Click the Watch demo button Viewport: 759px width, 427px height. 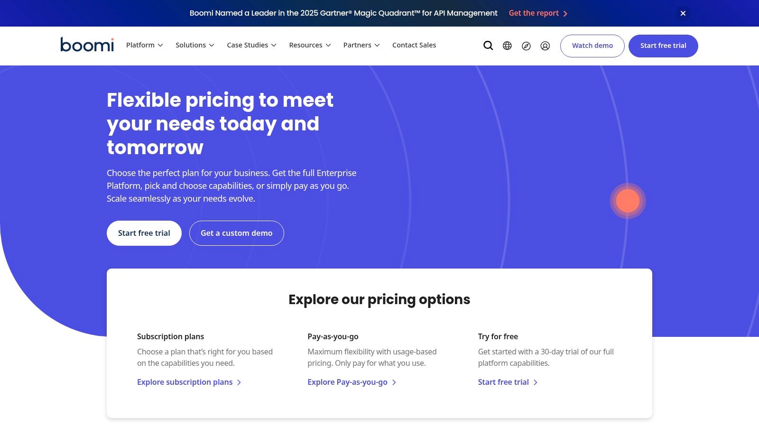click(592, 46)
